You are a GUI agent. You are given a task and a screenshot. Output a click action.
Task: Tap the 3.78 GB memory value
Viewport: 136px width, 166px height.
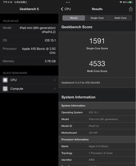tap(50, 61)
